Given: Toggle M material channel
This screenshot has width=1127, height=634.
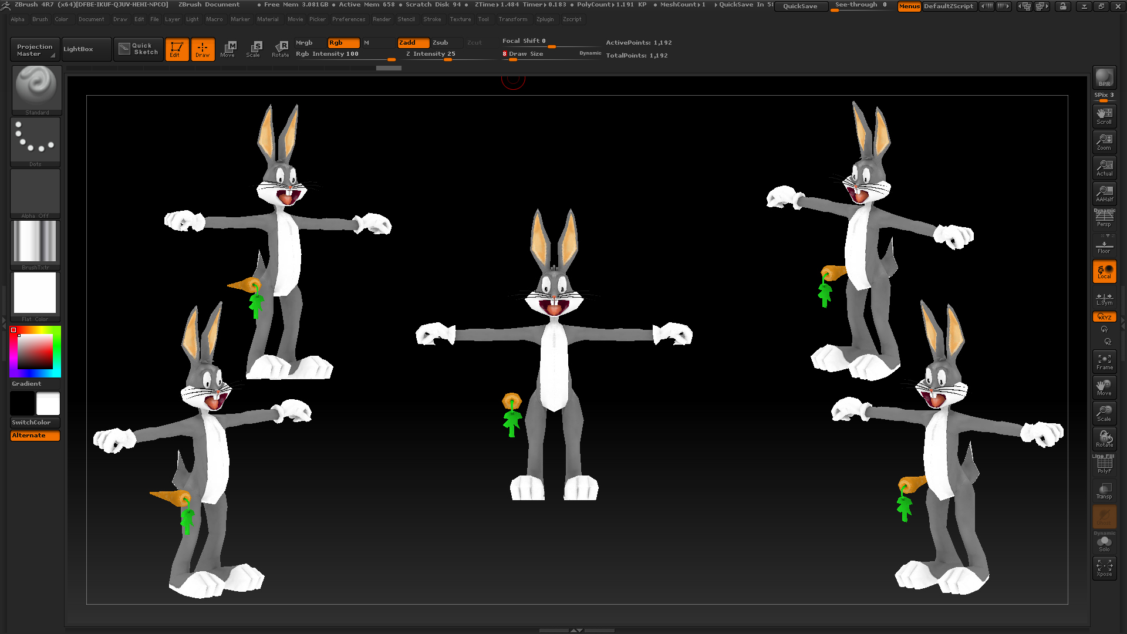Looking at the screenshot, I should (378, 43).
